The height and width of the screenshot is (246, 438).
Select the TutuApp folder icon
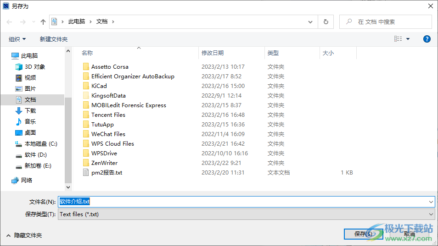(x=86, y=124)
